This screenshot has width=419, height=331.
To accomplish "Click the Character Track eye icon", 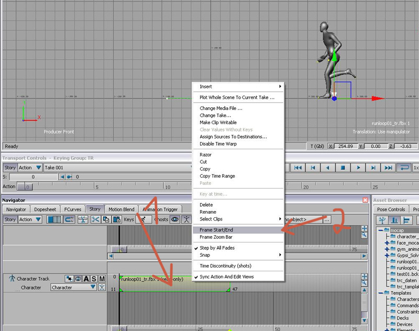I will coord(77,279).
